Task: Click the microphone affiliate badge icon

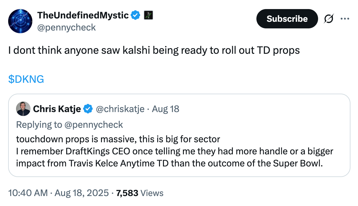Action: pyautogui.click(x=148, y=15)
